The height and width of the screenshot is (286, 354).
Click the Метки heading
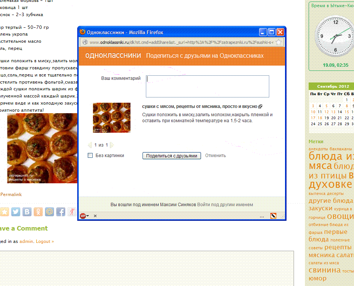[316, 142]
